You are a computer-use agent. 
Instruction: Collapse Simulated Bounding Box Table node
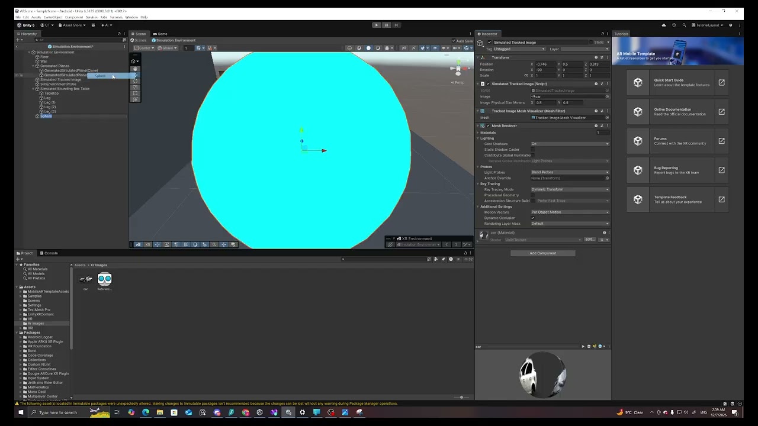33,89
